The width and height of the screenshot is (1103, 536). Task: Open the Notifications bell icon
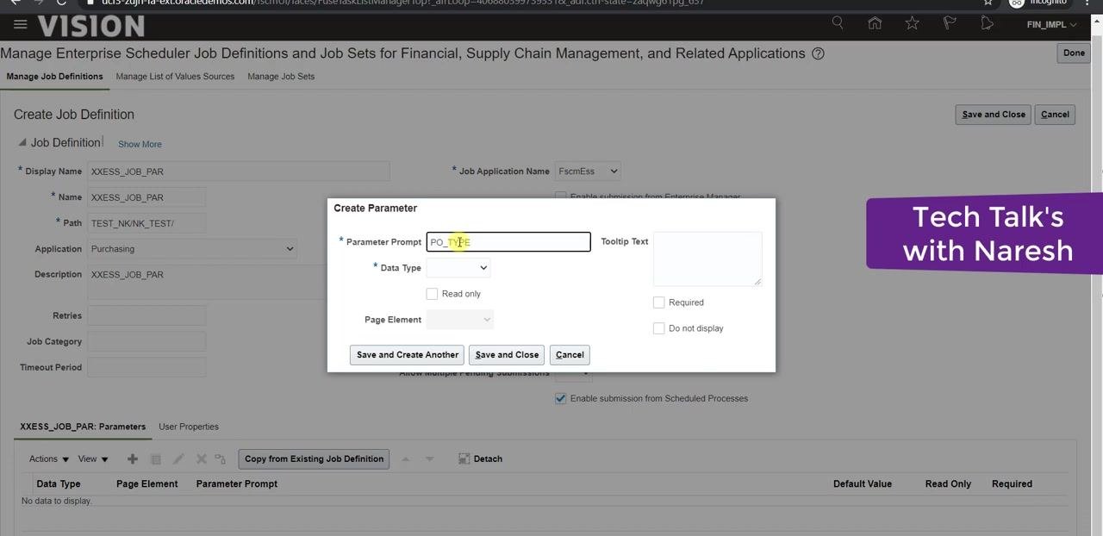coord(987,23)
